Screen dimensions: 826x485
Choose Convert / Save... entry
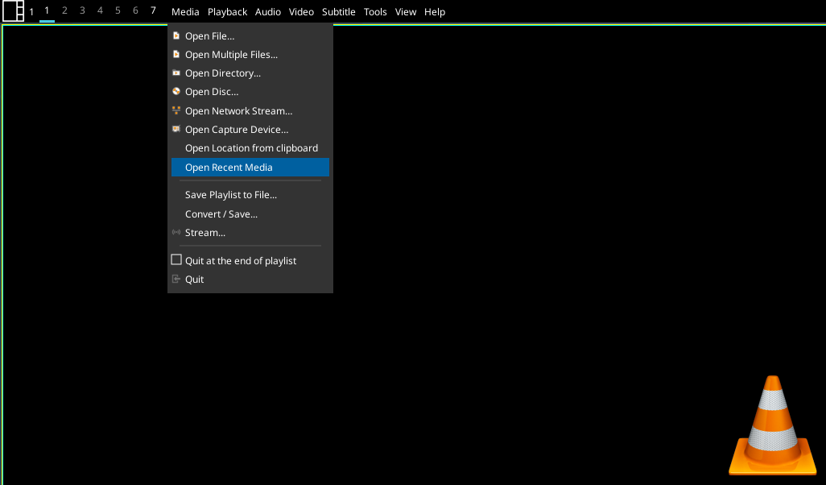[x=250, y=214]
